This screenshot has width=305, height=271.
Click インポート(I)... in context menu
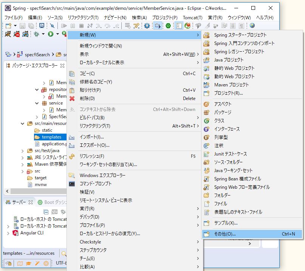point(134,137)
